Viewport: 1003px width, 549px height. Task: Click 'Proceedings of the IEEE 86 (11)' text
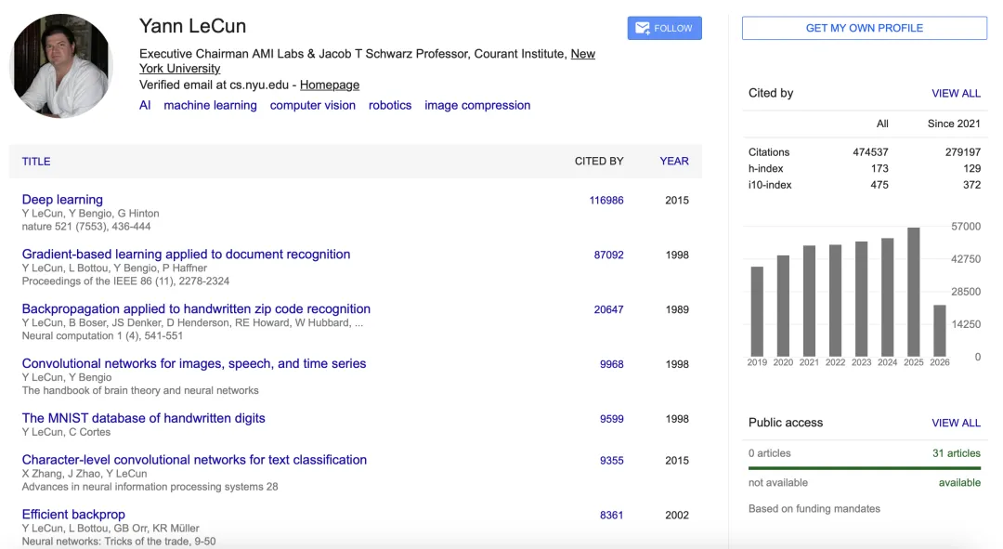[x=96, y=281]
